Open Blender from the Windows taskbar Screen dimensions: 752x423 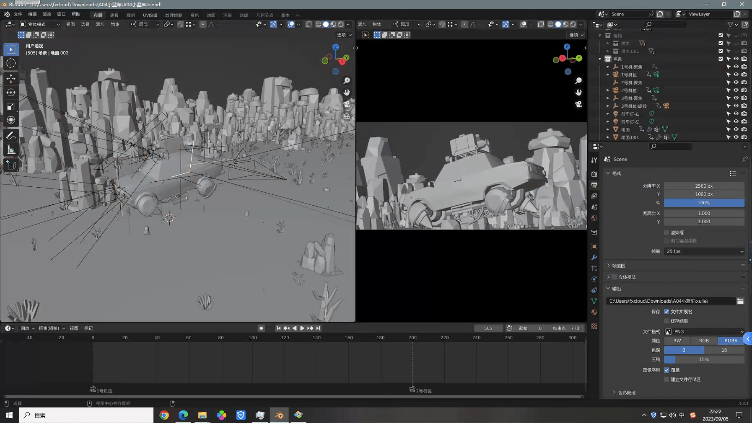click(279, 415)
